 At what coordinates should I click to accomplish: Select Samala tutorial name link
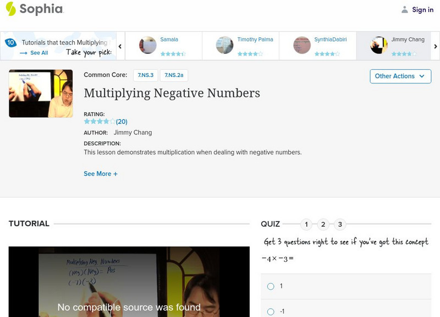169,40
